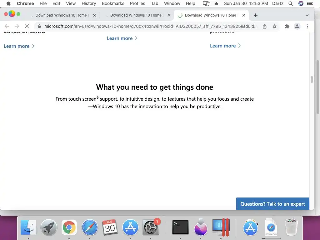Follow the middle Learn more link
320x240 pixels.
(122, 38)
